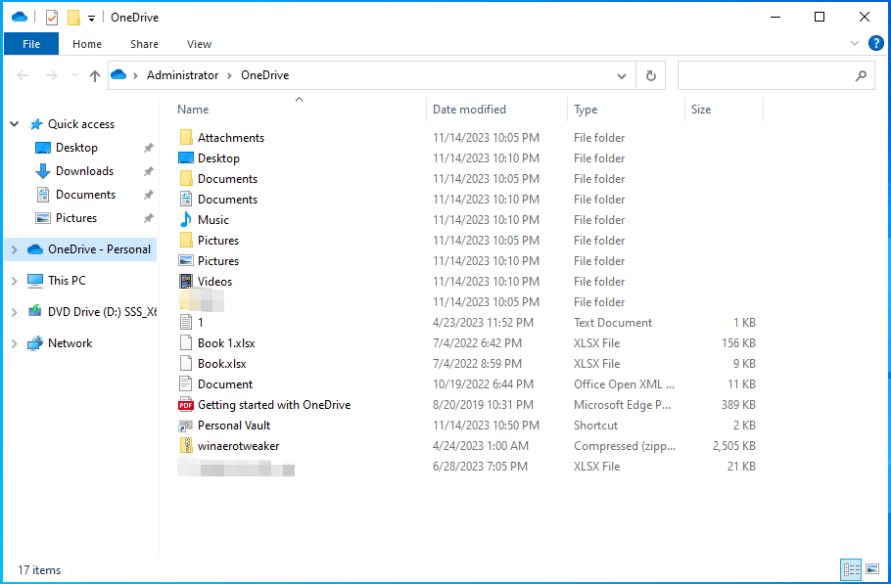Select Documents folder dated 10:05 PM
Image resolution: width=891 pixels, height=584 pixels.
pyautogui.click(x=227, y=179)
